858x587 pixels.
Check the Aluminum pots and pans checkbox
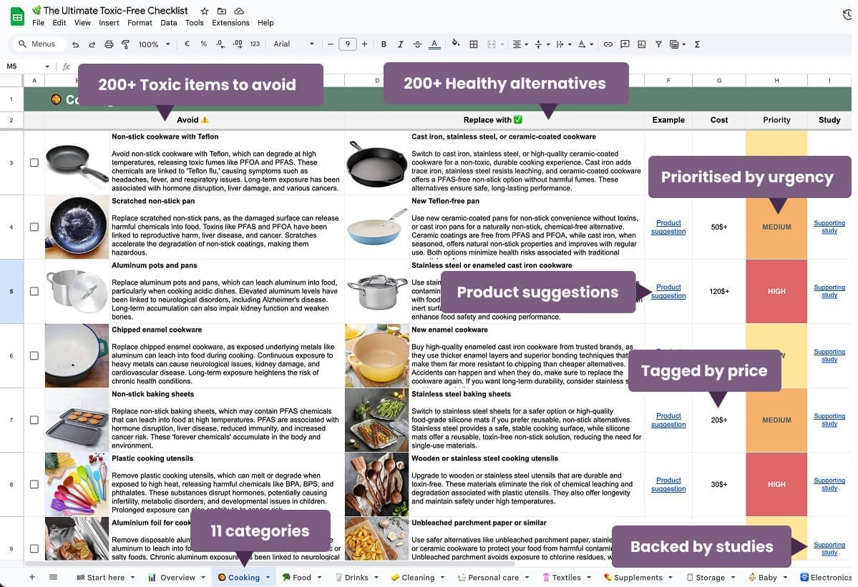[34, 291]
